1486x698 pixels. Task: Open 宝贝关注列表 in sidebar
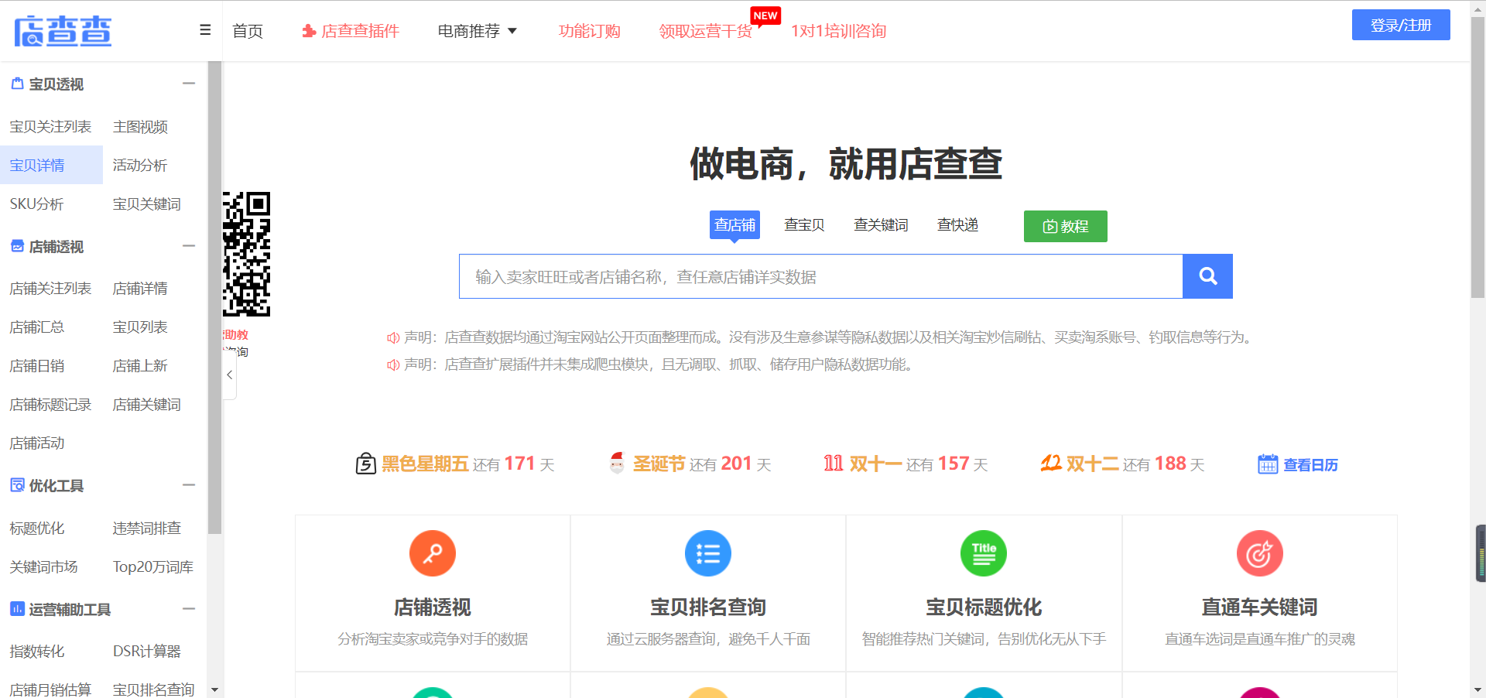pyautogui.click(x=50, y=126)
